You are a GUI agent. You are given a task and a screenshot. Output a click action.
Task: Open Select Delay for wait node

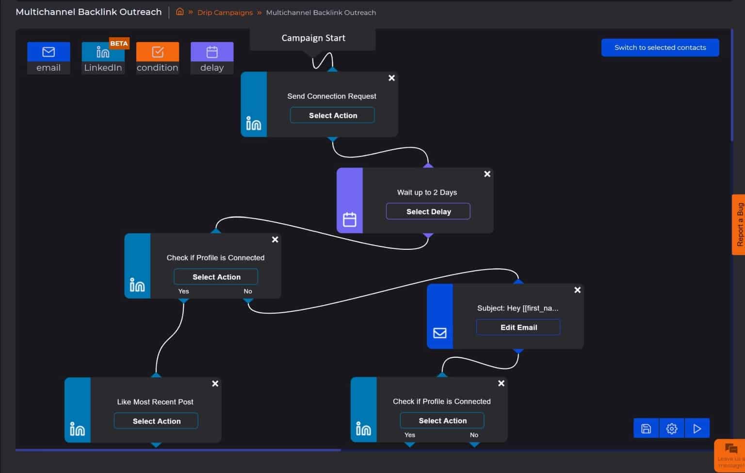[428, 212]
